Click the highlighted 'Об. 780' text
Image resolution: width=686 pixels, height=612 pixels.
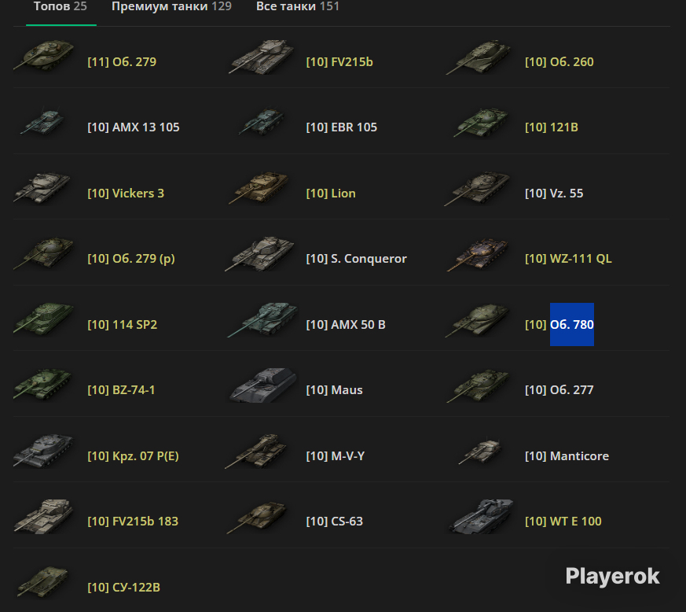coord(572,325)
